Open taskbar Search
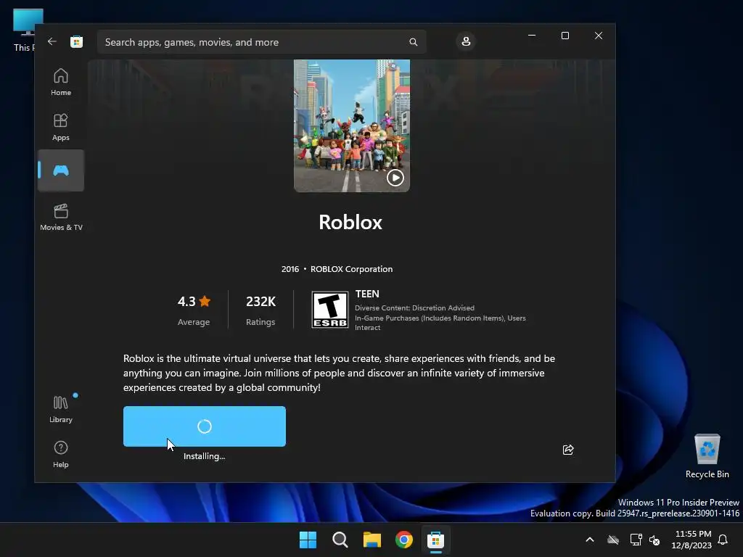The width and height of the screenshot is (743, 557). pos(340,540)
